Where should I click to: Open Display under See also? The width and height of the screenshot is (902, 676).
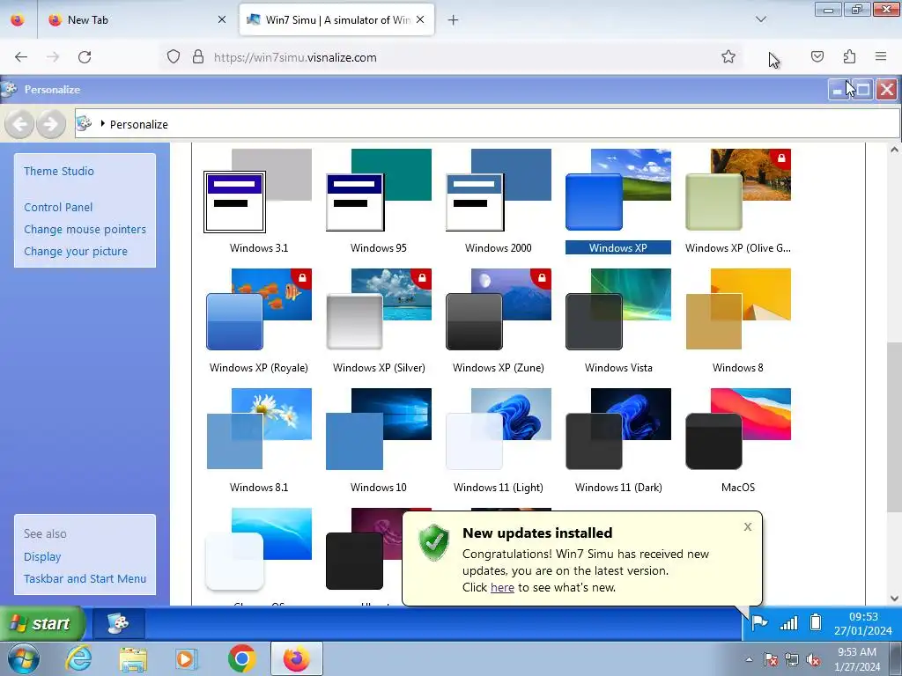pos(42,557)
